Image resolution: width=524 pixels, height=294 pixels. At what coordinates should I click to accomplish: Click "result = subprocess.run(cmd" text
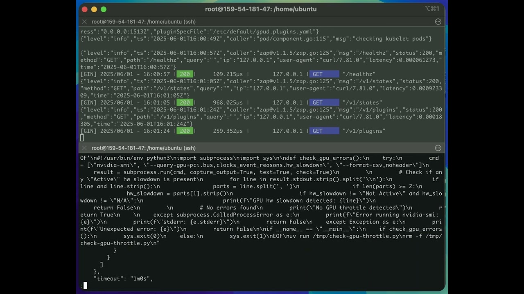tap(136, 172)
